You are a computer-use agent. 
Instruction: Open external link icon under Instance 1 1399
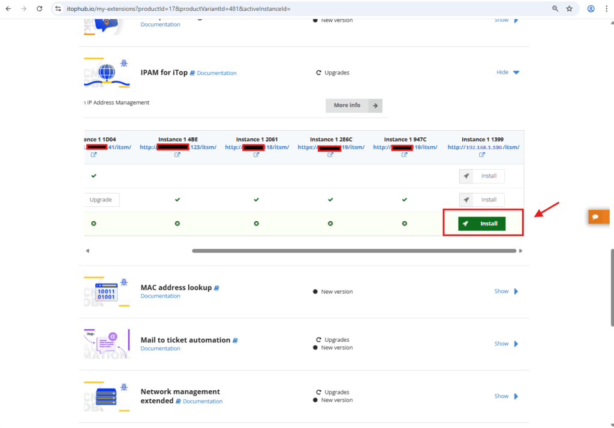coord(482,155)
